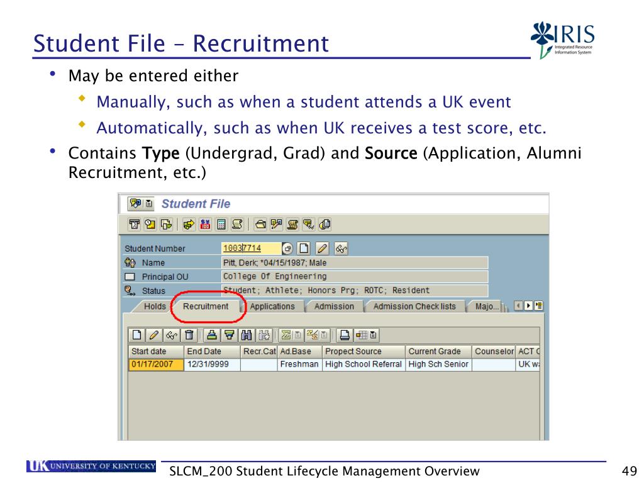Click the Create icon beside Student Number
Viewport: 644px width, 483px height.
pos(304,248)
